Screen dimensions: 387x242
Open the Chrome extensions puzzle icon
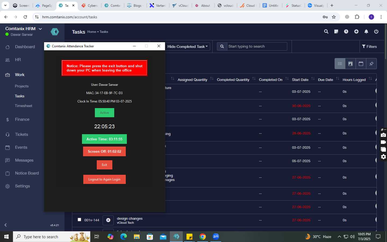pos(357,17)
